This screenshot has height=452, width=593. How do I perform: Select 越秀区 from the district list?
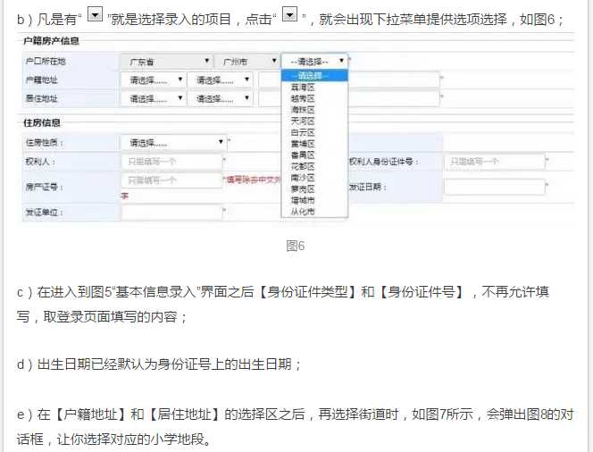click(x=304, y=98)
